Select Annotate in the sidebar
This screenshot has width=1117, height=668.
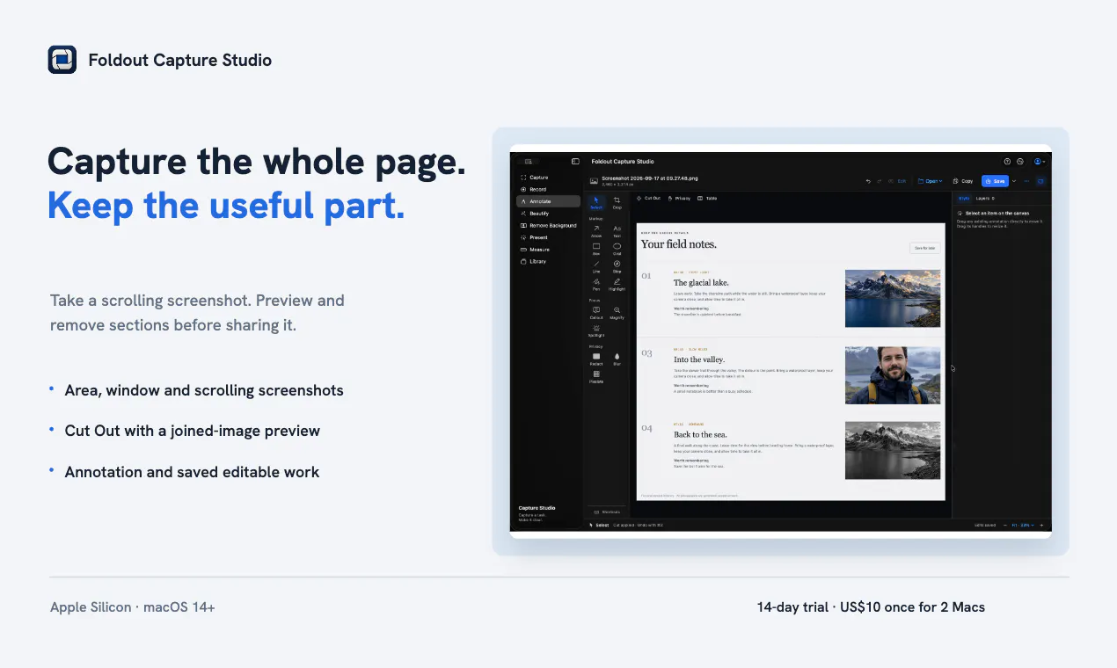[548, 201]
